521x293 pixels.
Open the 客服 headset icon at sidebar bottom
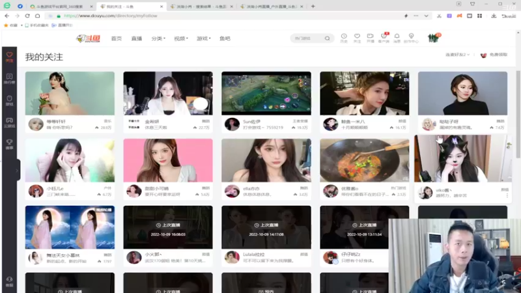[x=9, y=281]
